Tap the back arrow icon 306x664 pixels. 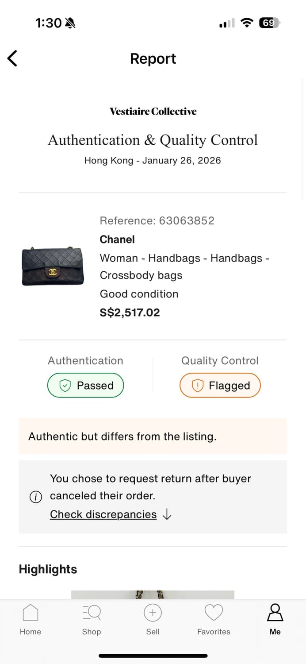(12, 58)
